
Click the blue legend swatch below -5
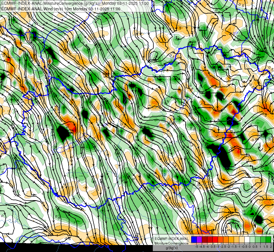(194, 239)
